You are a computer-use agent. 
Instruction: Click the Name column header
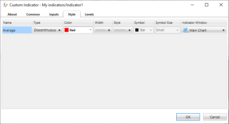click(x=17, y=23)
